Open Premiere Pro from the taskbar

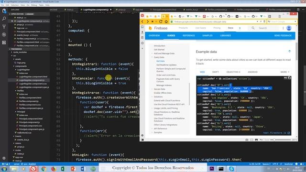211,169
